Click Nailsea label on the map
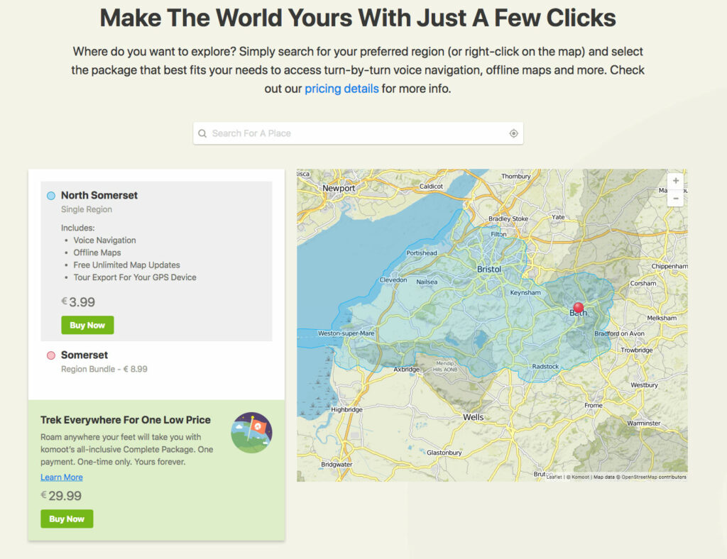 (427, 282)
